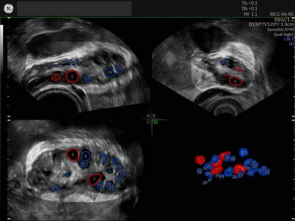The width and height of the screenshot is (295, 221).
Task: Select the green 3D quadrant label
Action: click(155, 122)
